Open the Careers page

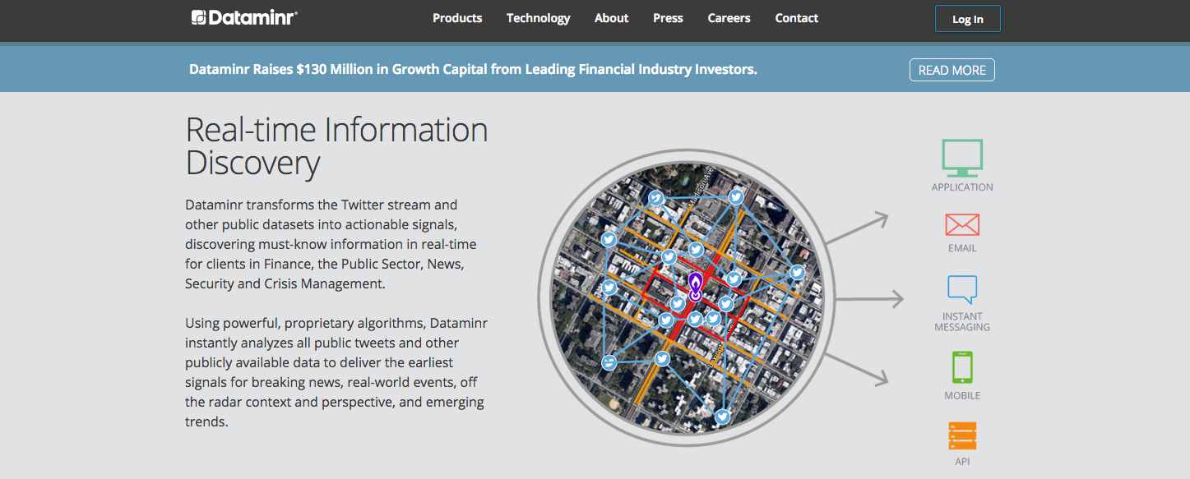pyautogui.click(x=729, y=18)
